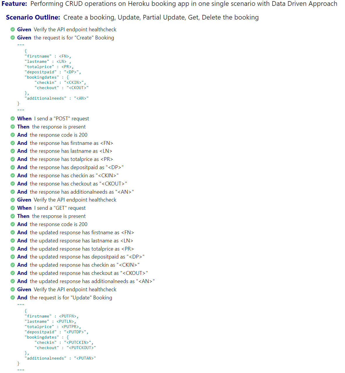
Task: Click the step text 'the updated response has totalprice as <PR>'
Action: (82, 249)
